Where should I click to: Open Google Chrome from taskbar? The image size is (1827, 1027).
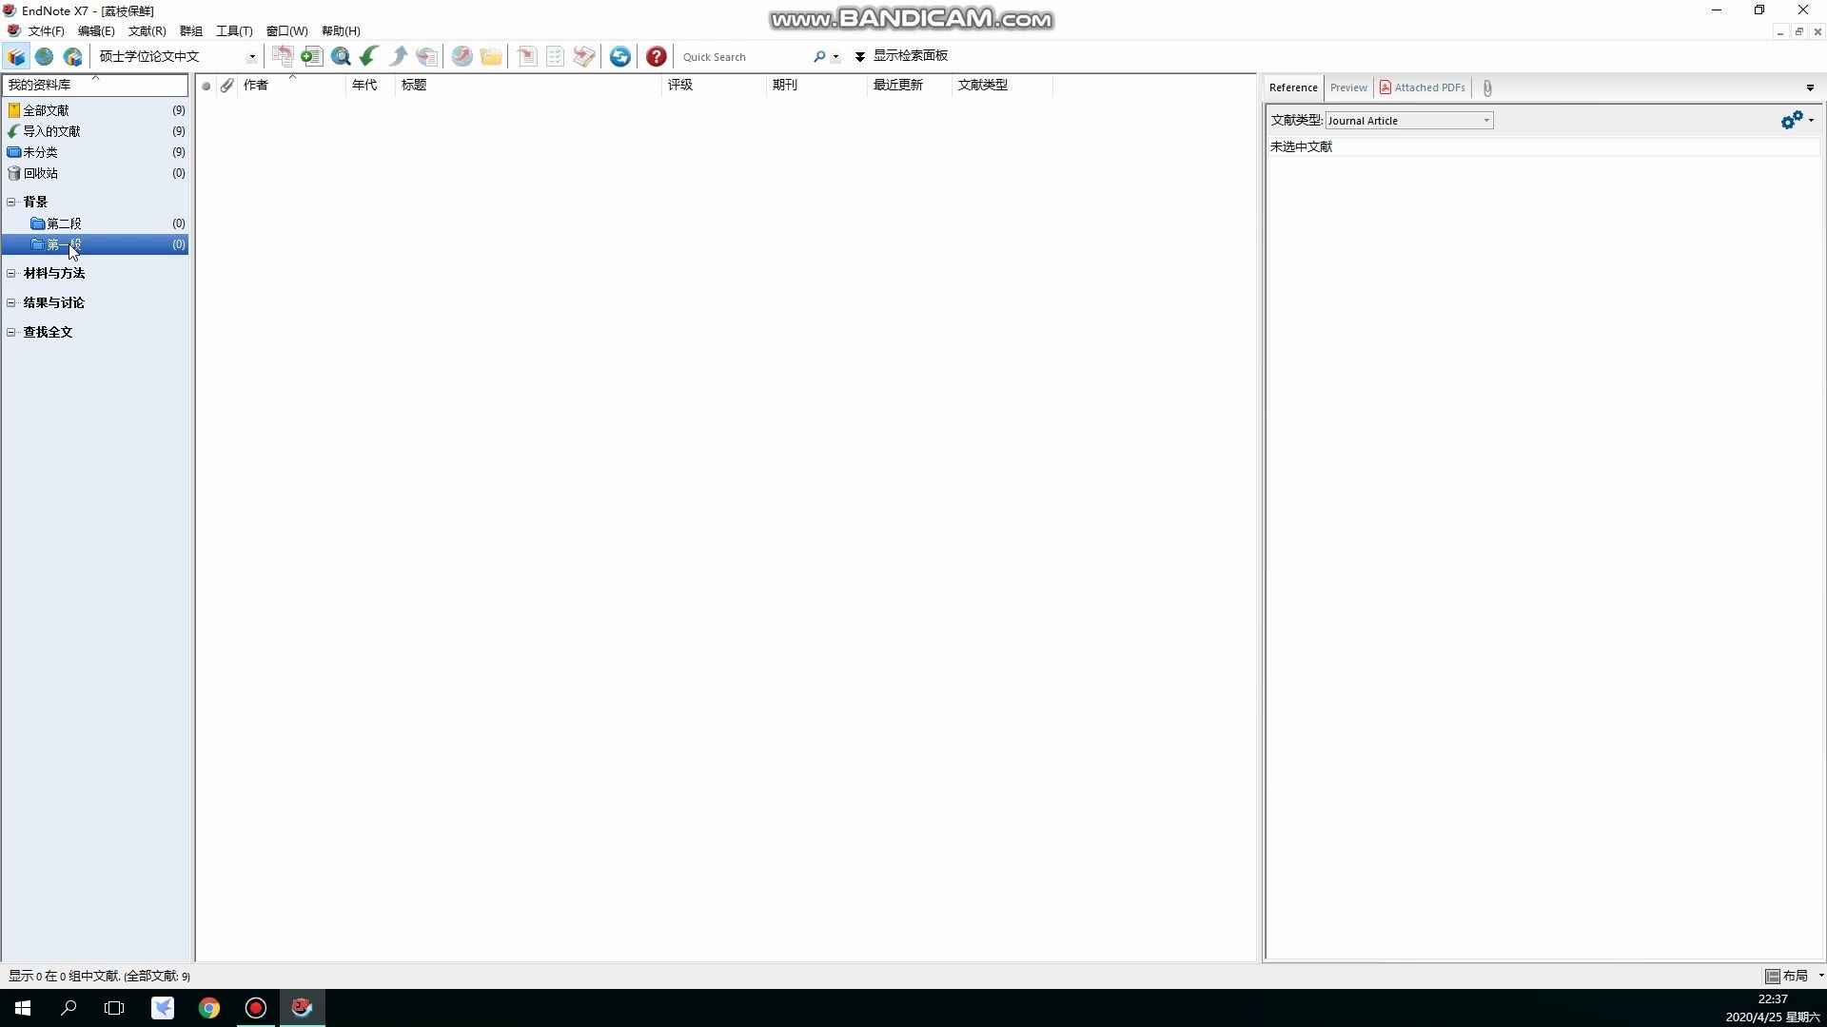coord(209,1008)
